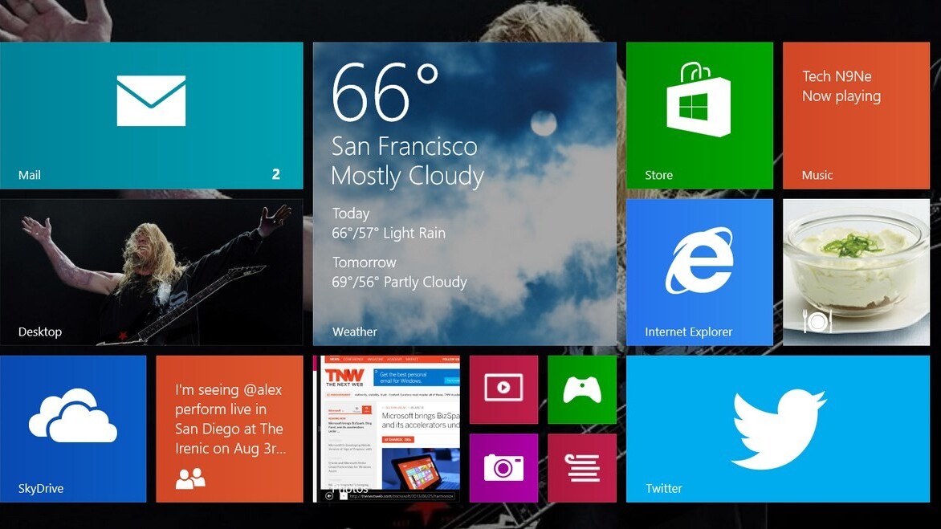Open the Camera app tile

503,467
